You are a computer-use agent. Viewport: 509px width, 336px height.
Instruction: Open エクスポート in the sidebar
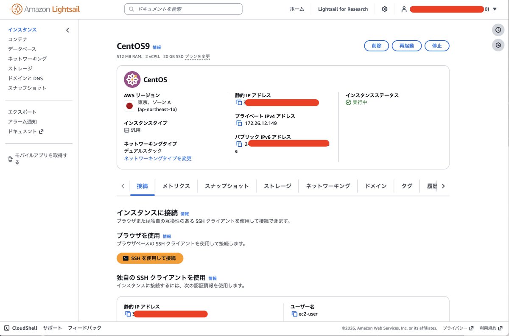(22, 112)
